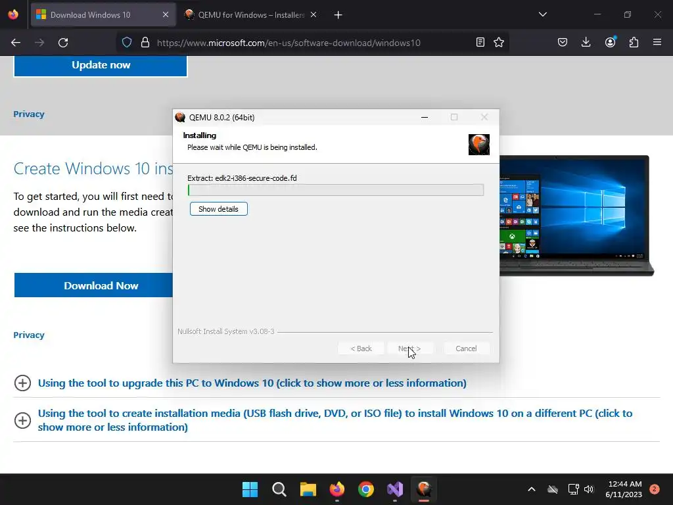The height and width of the screenshot is (505, 673).
Task: Switch to QEMU for Windows tab
Action: (251, 15)
